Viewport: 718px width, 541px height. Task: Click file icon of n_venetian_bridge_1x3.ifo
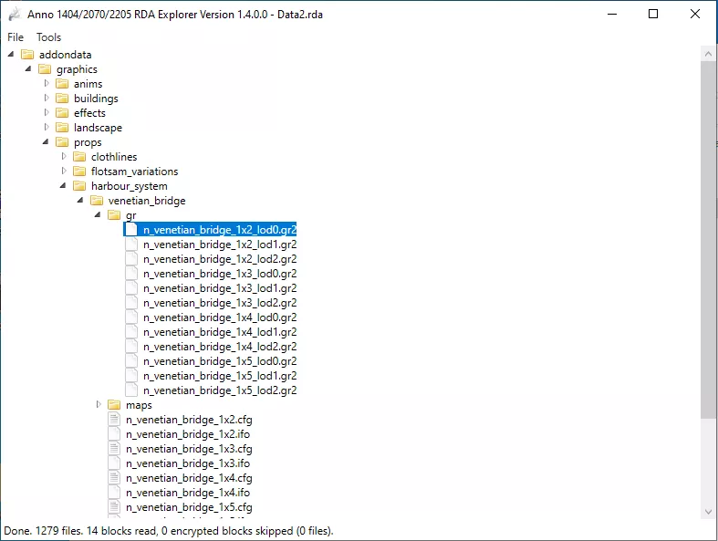point(114,463)
